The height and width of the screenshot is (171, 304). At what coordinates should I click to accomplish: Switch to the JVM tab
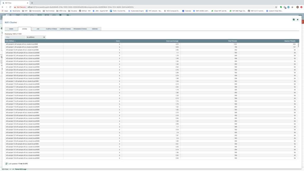tap(38, 29)
